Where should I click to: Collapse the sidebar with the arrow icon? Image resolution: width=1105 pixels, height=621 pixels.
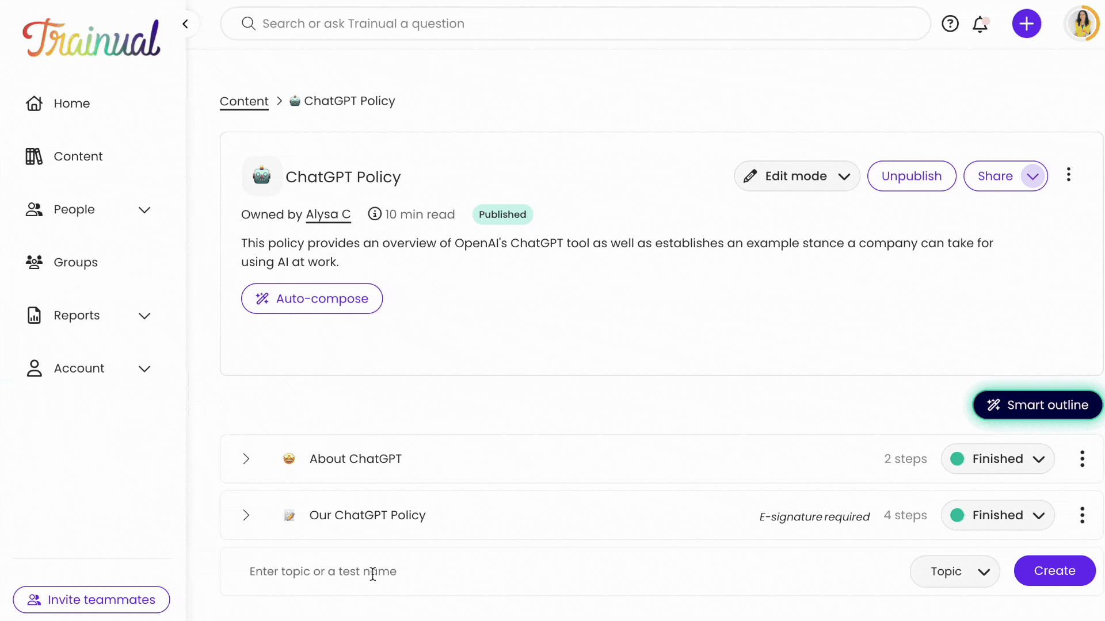pyautogui.click(x=185, y=24)
